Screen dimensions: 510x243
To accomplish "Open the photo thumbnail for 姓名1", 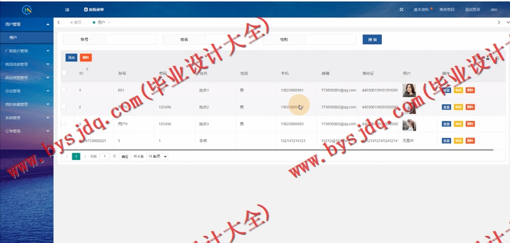I will pyautogui.click(x=409, y=90).
